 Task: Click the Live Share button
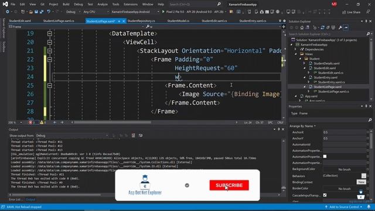[351, 12]
